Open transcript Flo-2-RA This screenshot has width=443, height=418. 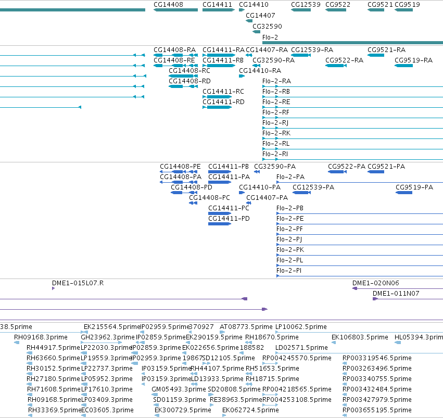276,81
